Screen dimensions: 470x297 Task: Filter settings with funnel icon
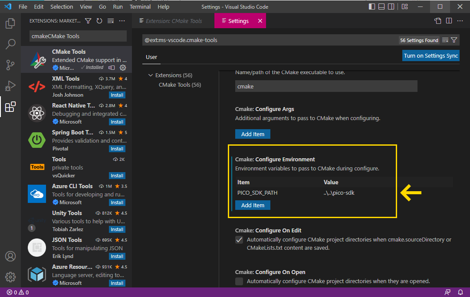click(x=454, y=40)
